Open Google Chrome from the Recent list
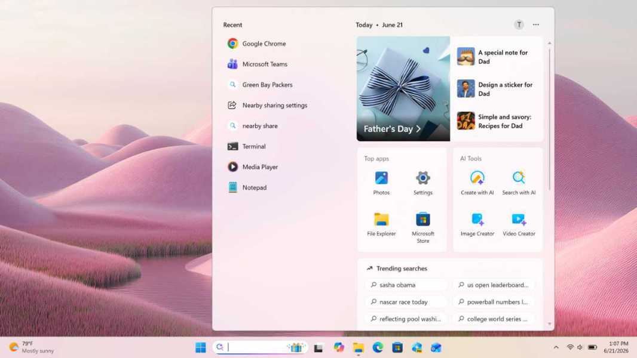Viewport: 637px width, 358px height. pyautogui.click(x=257, y=44)
